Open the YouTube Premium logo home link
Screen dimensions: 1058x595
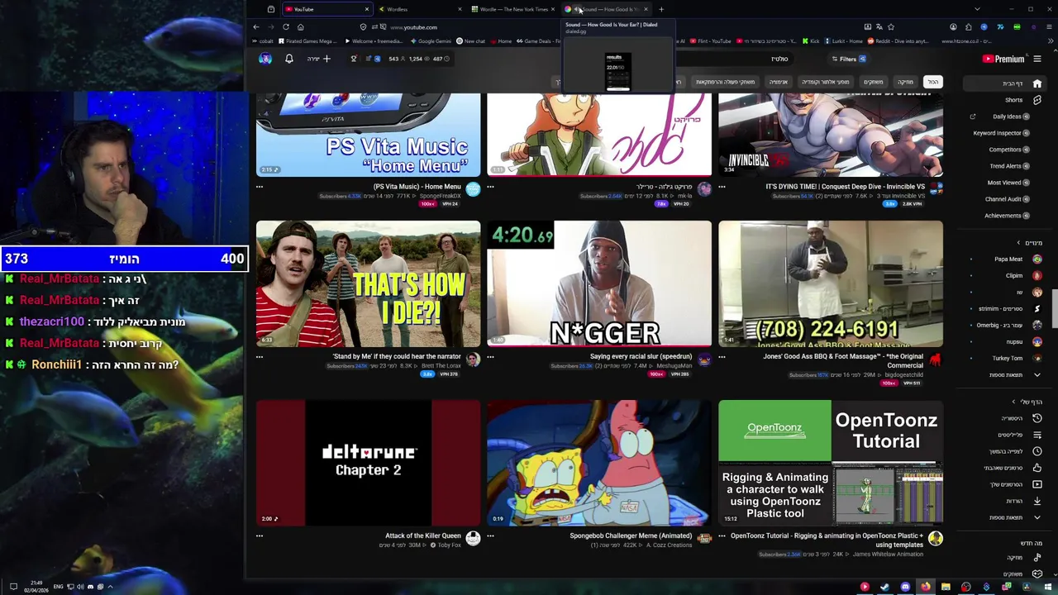tap(1003, 59)
